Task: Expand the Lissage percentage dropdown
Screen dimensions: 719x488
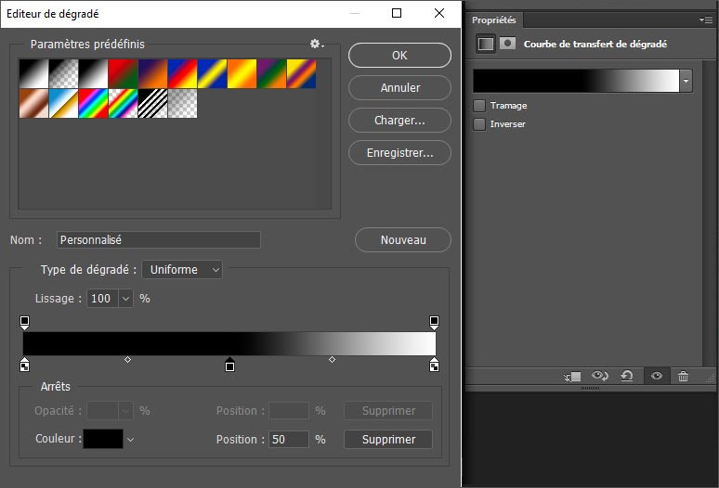Action: (125, 299)
